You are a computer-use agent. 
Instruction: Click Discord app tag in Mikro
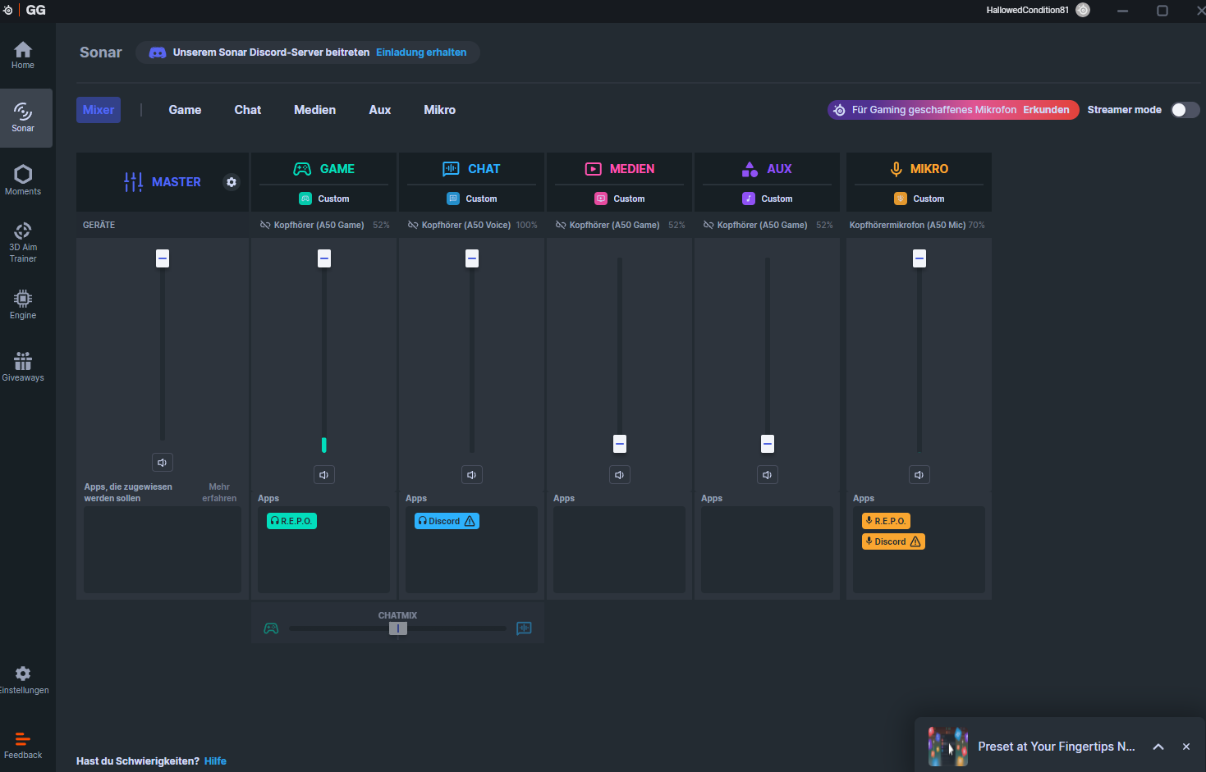pos(893,541)
